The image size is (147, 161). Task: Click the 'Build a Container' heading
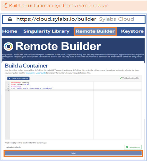tap(27, 66)
